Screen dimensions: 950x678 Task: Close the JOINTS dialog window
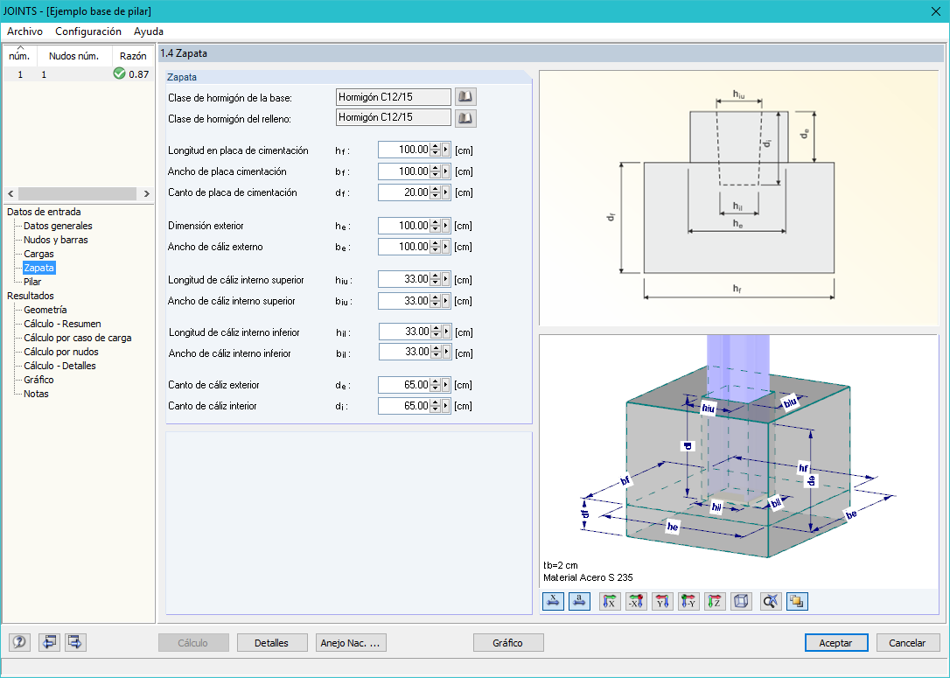coord(936,10)
